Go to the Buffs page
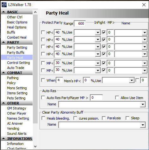This screenshot has height=150, width=149. [x=11, y=32]
